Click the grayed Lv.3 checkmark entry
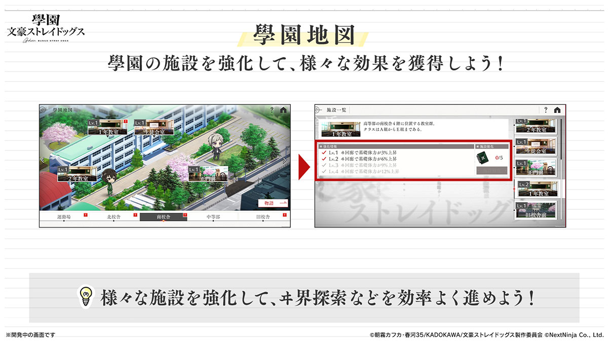 click(x=324, y=165)
